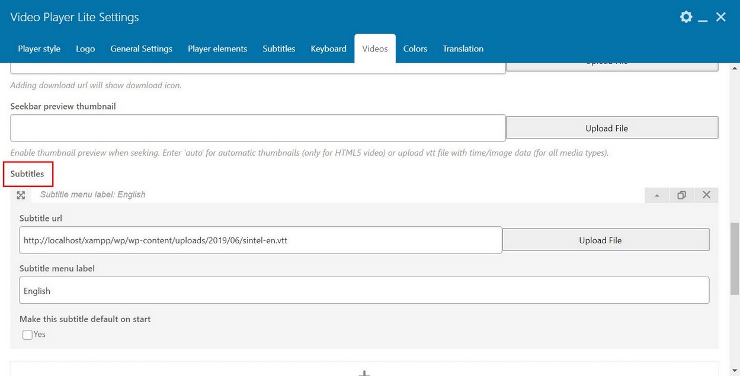The height and width of the screenshot is (376, 740).
Task: Switch to the Keyboard tab
Action: (x=328, y=49)
